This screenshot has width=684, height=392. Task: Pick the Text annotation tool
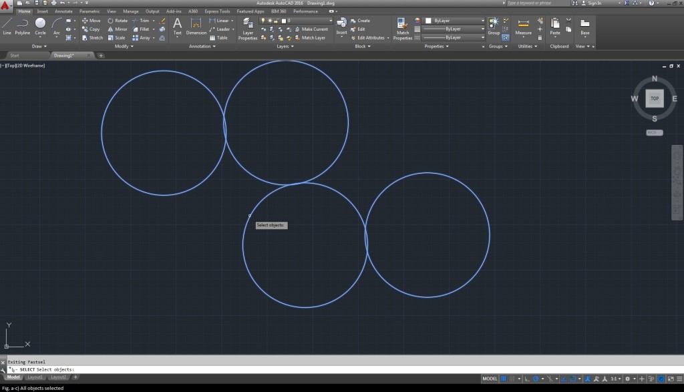tap(178, 25)
